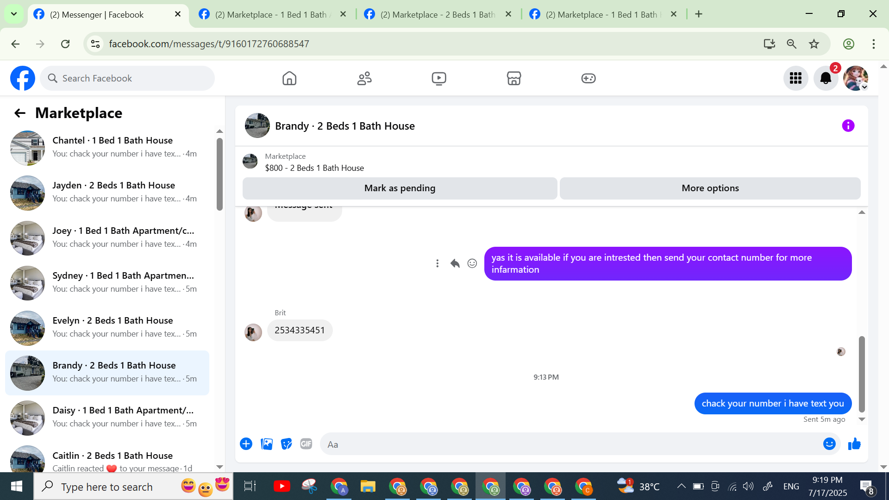The height and width of the screenshot is (500, 889).
Task: Bookmark this page with the star
Action: (814, 44)
